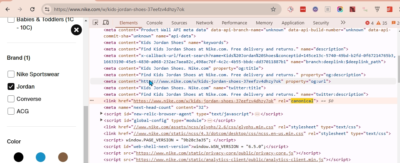Select the web-shell-next-version script row
400x163 pixels.
click(196, 147)
